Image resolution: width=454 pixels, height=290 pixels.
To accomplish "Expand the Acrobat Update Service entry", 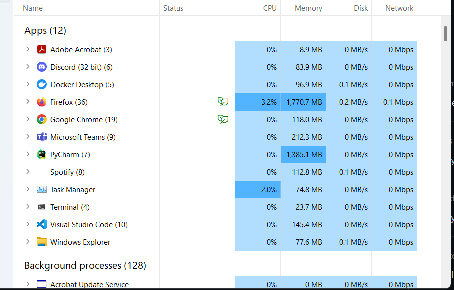I will pyautogui.click(x=28, y=284).
